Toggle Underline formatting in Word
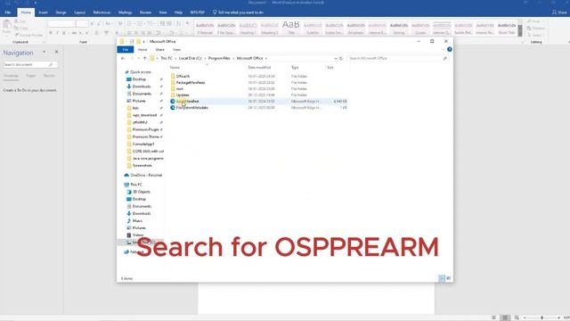Screen dimensions: 570x321 pos(64,33)
